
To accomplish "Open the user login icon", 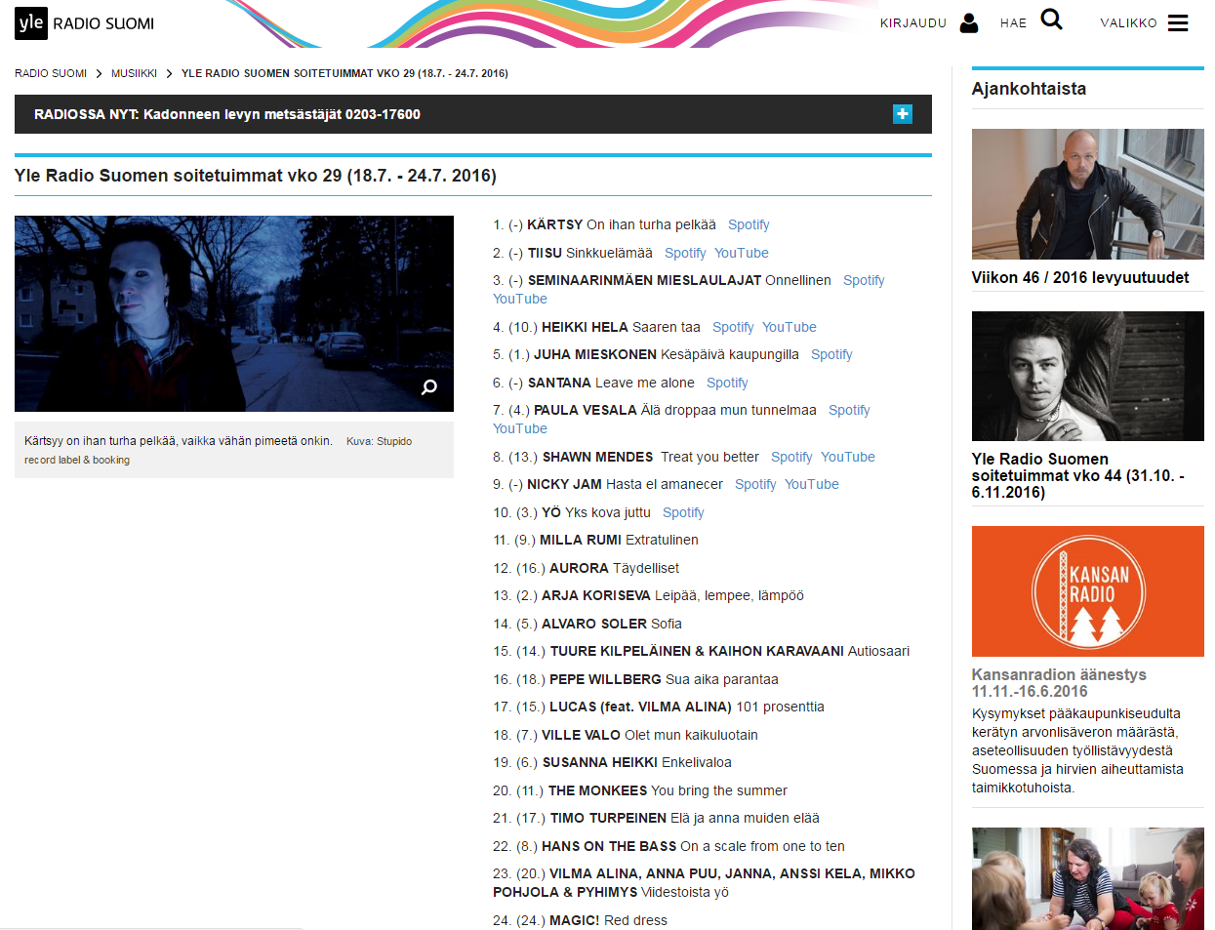I will 969,22.
